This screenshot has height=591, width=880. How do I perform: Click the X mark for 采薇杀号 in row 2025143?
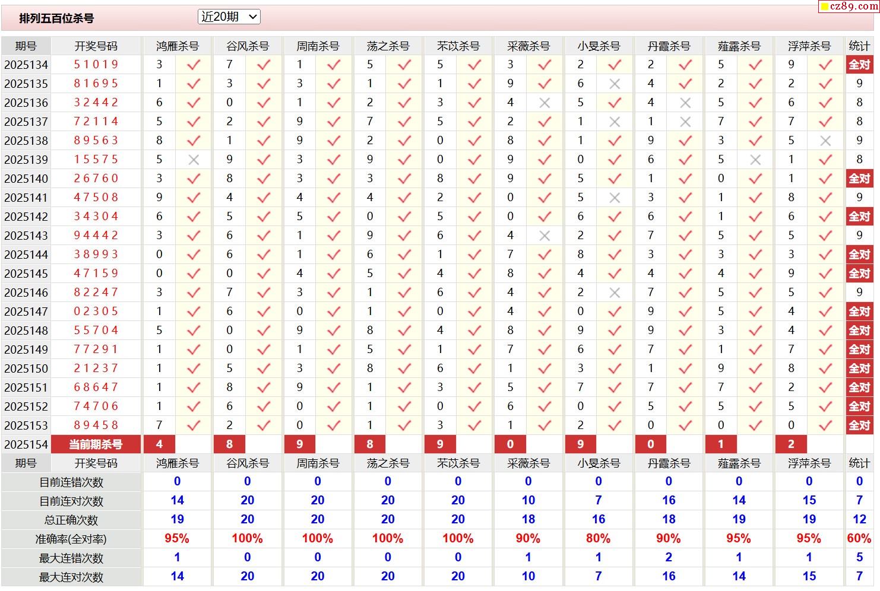pos(545,236)
